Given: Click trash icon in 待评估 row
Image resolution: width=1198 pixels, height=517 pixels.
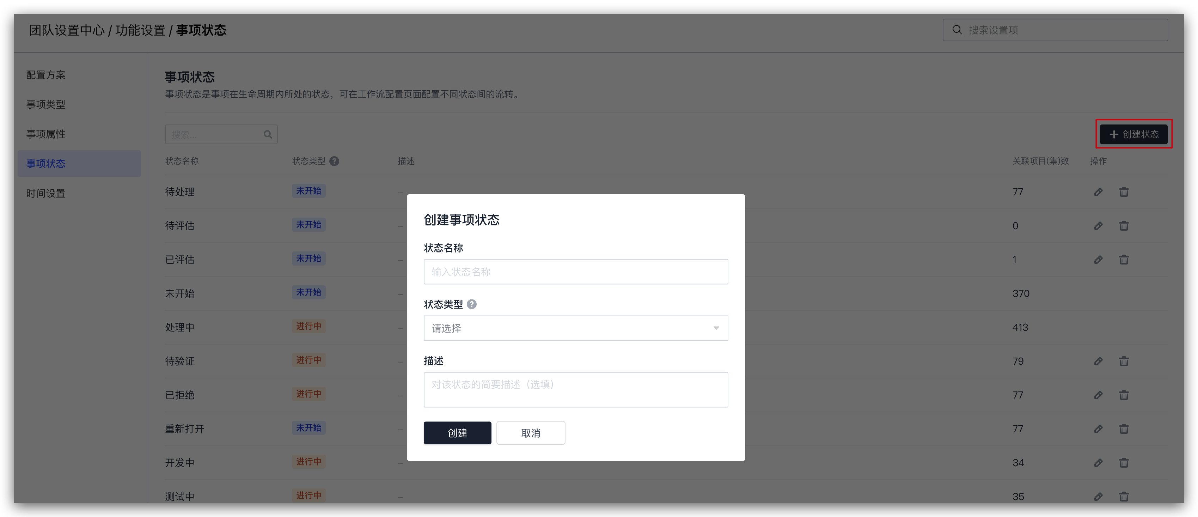Looking at the screenshot, I should click(x=1124, y=226).
